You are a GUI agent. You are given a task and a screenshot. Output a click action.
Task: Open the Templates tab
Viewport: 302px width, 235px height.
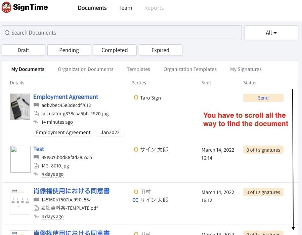pyautogui.click(x=138, y=69)
